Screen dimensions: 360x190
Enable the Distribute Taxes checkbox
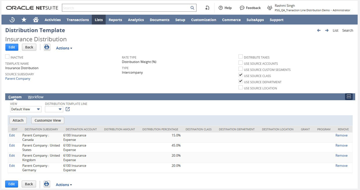(241, 57)
